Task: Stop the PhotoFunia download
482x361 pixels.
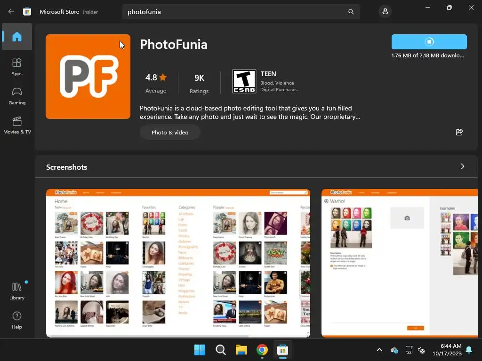Action: click(x=429, y=42)
